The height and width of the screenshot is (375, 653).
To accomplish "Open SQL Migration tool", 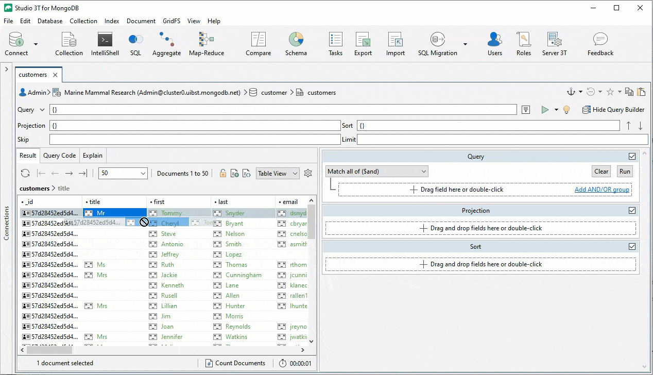I will pyautogui.click(x=438, y=44).
